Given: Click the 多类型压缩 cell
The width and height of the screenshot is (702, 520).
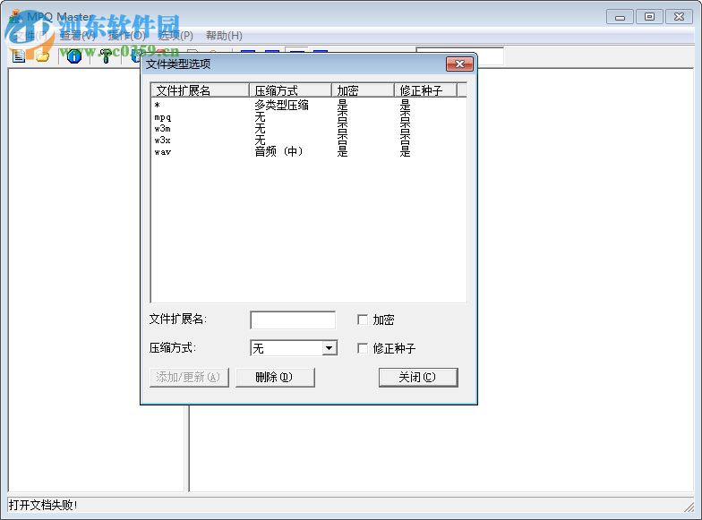Looking at the screenshot, I should [x=281, y=106].
